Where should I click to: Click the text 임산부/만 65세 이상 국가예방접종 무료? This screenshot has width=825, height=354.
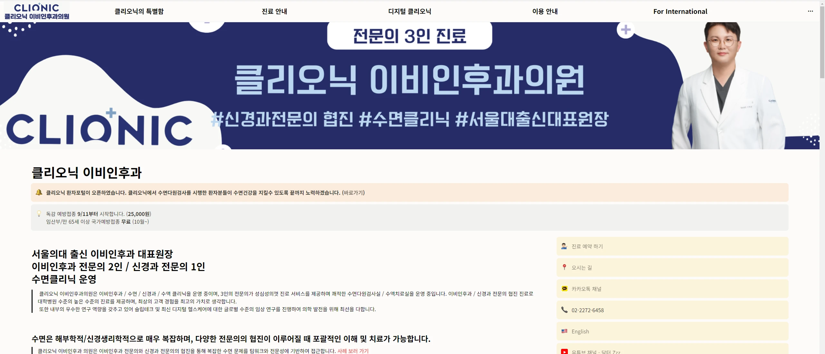[x=88, y=222]
